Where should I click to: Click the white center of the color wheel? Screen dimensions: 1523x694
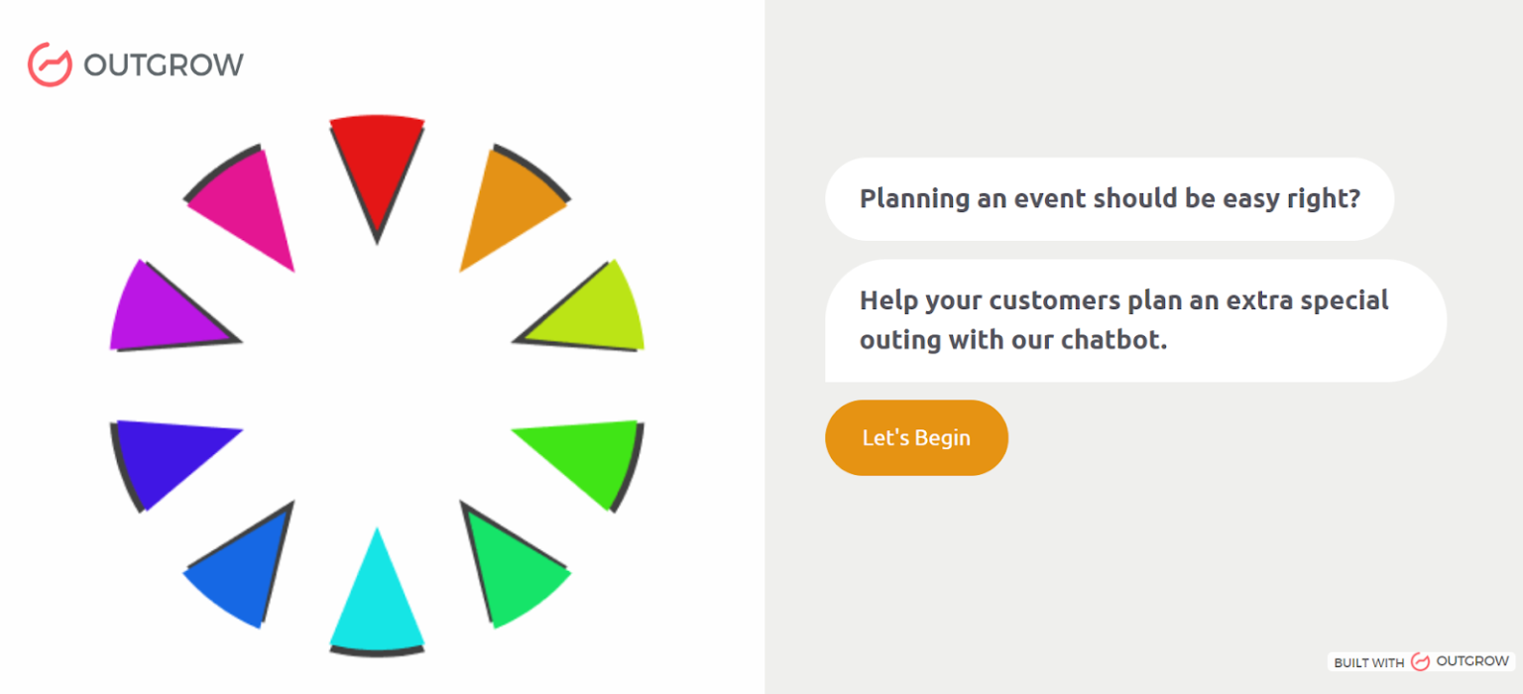click(377, 385)
